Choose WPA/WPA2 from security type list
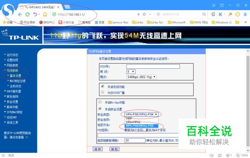The image size is (250, 158). click(x=141, y=122)
